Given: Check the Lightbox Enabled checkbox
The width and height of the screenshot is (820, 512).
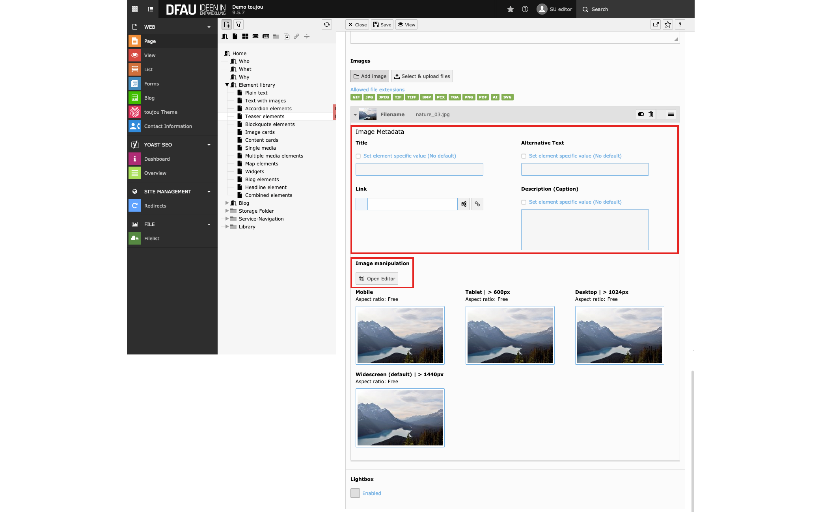Looking at the screenshot, I should tap(355, 493).
